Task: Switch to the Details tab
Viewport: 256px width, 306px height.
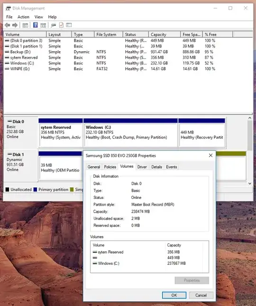Action: [156, 167]
